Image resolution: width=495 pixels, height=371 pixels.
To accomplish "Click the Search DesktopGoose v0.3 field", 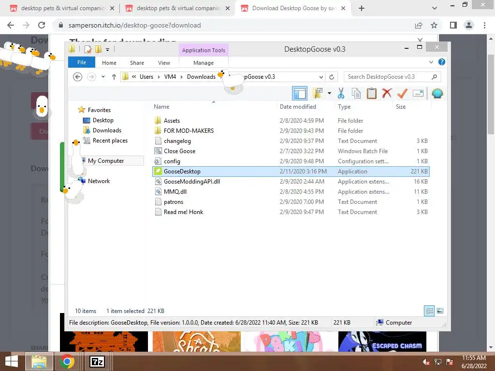I will [x=392, y=77].
